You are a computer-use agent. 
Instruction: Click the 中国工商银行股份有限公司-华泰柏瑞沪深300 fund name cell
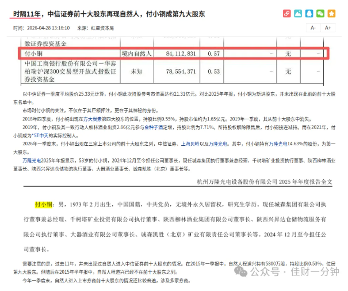[70, 71]
